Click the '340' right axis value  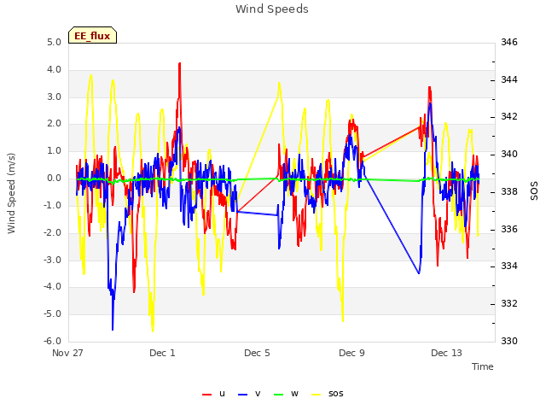509,154
